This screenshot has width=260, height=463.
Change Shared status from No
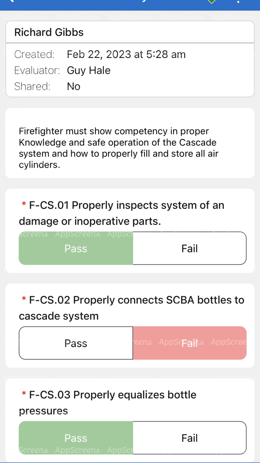pos(74,86)
